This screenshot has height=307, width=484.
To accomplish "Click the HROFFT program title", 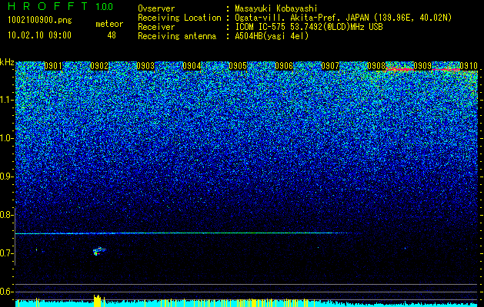I will tap(48, 6).
